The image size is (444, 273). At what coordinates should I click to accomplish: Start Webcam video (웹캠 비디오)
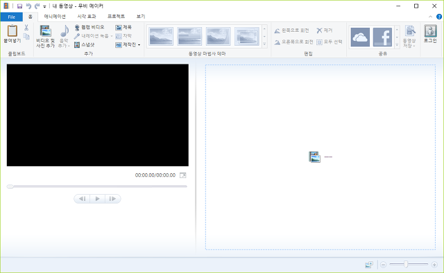89,27
